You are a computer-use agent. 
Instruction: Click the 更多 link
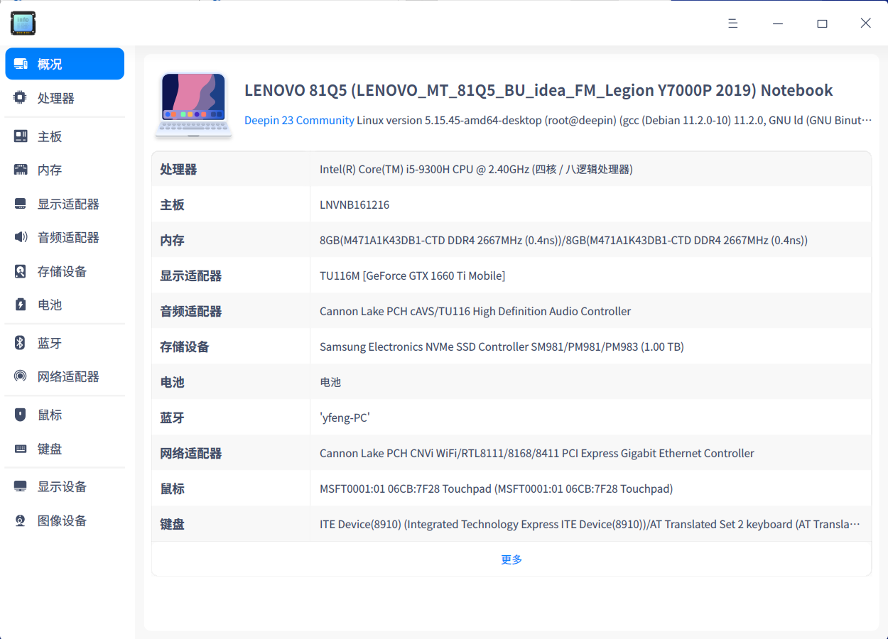[x=511, y=559]
